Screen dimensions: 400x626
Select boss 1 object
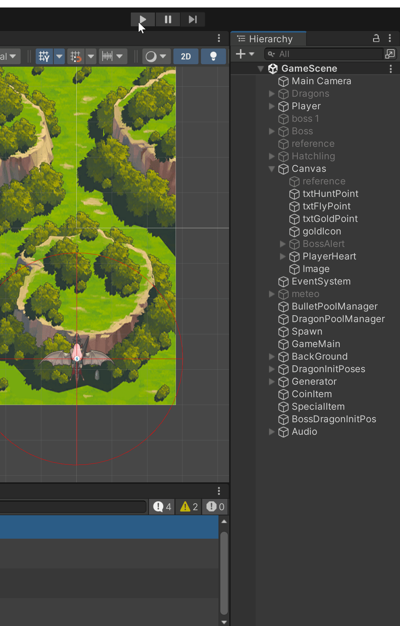coord(305,119)
